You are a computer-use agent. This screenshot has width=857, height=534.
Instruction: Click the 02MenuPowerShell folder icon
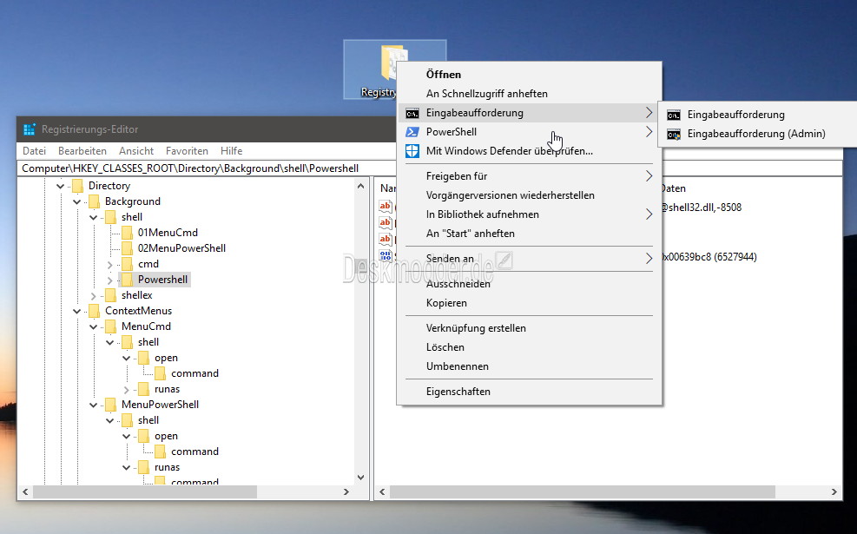[127, 248]
